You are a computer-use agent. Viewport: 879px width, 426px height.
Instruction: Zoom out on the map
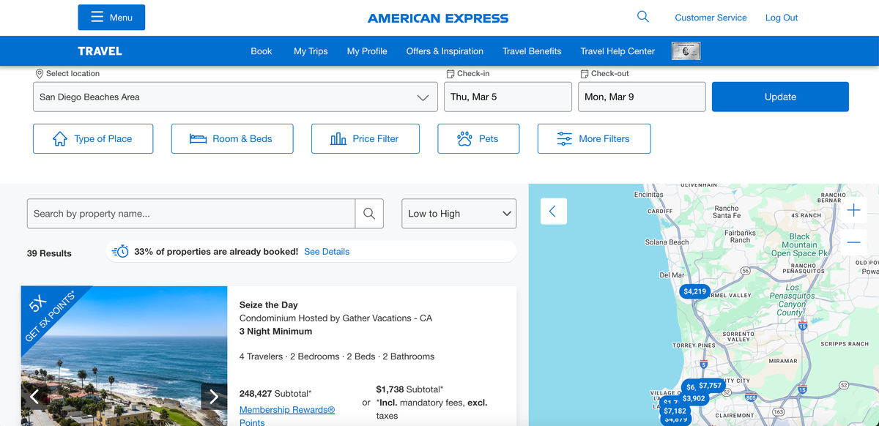click(853, 242)
